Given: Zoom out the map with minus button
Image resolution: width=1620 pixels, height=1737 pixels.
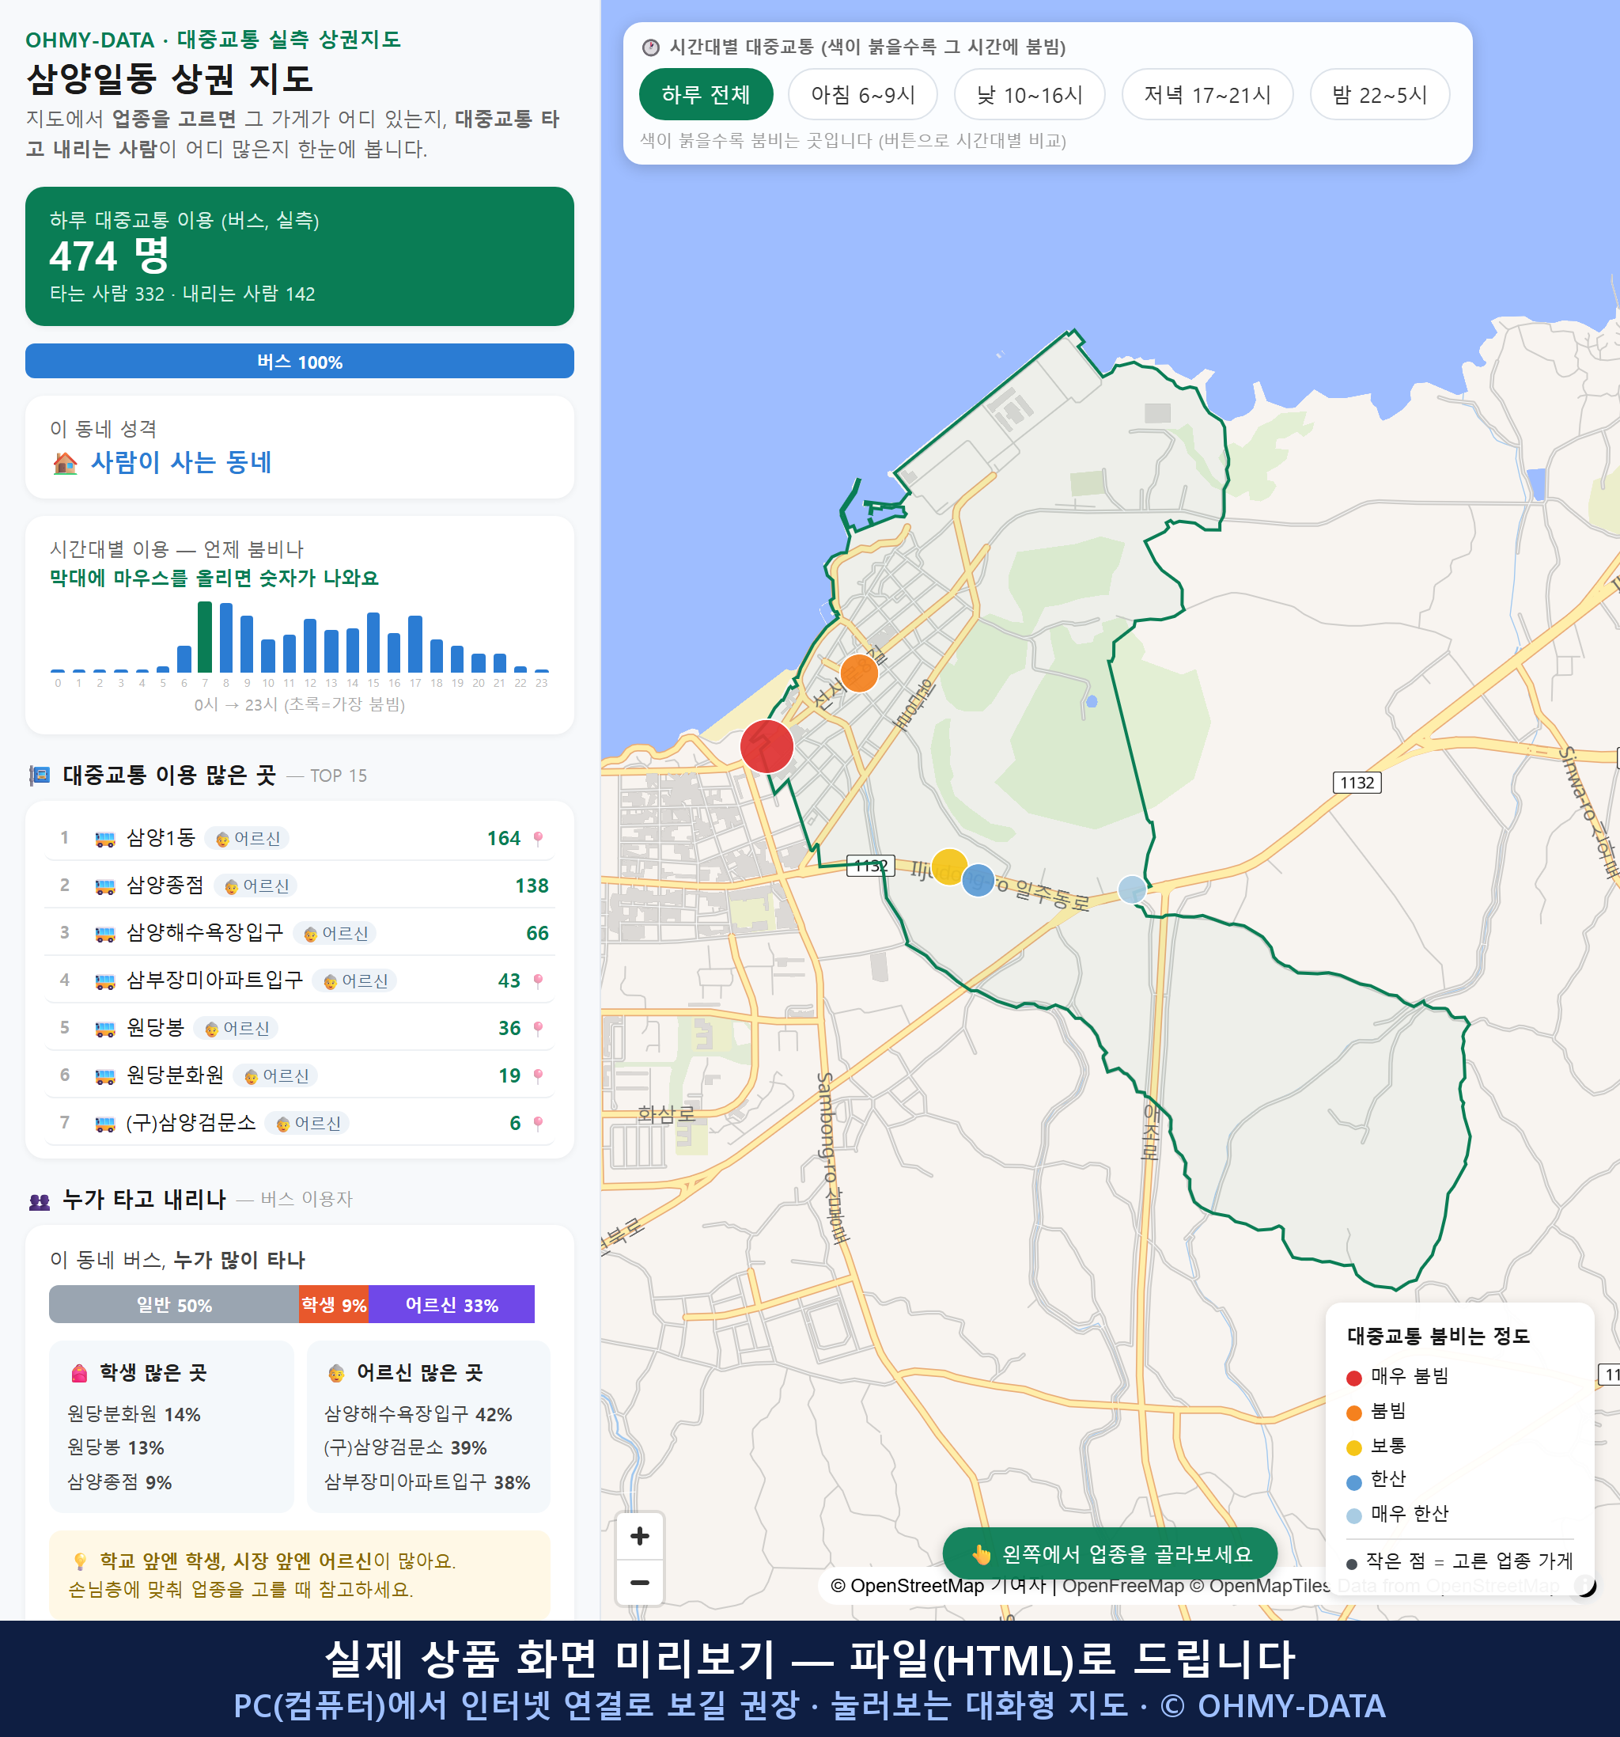Looking at the screenshot, I should [x=639, y=1583].
